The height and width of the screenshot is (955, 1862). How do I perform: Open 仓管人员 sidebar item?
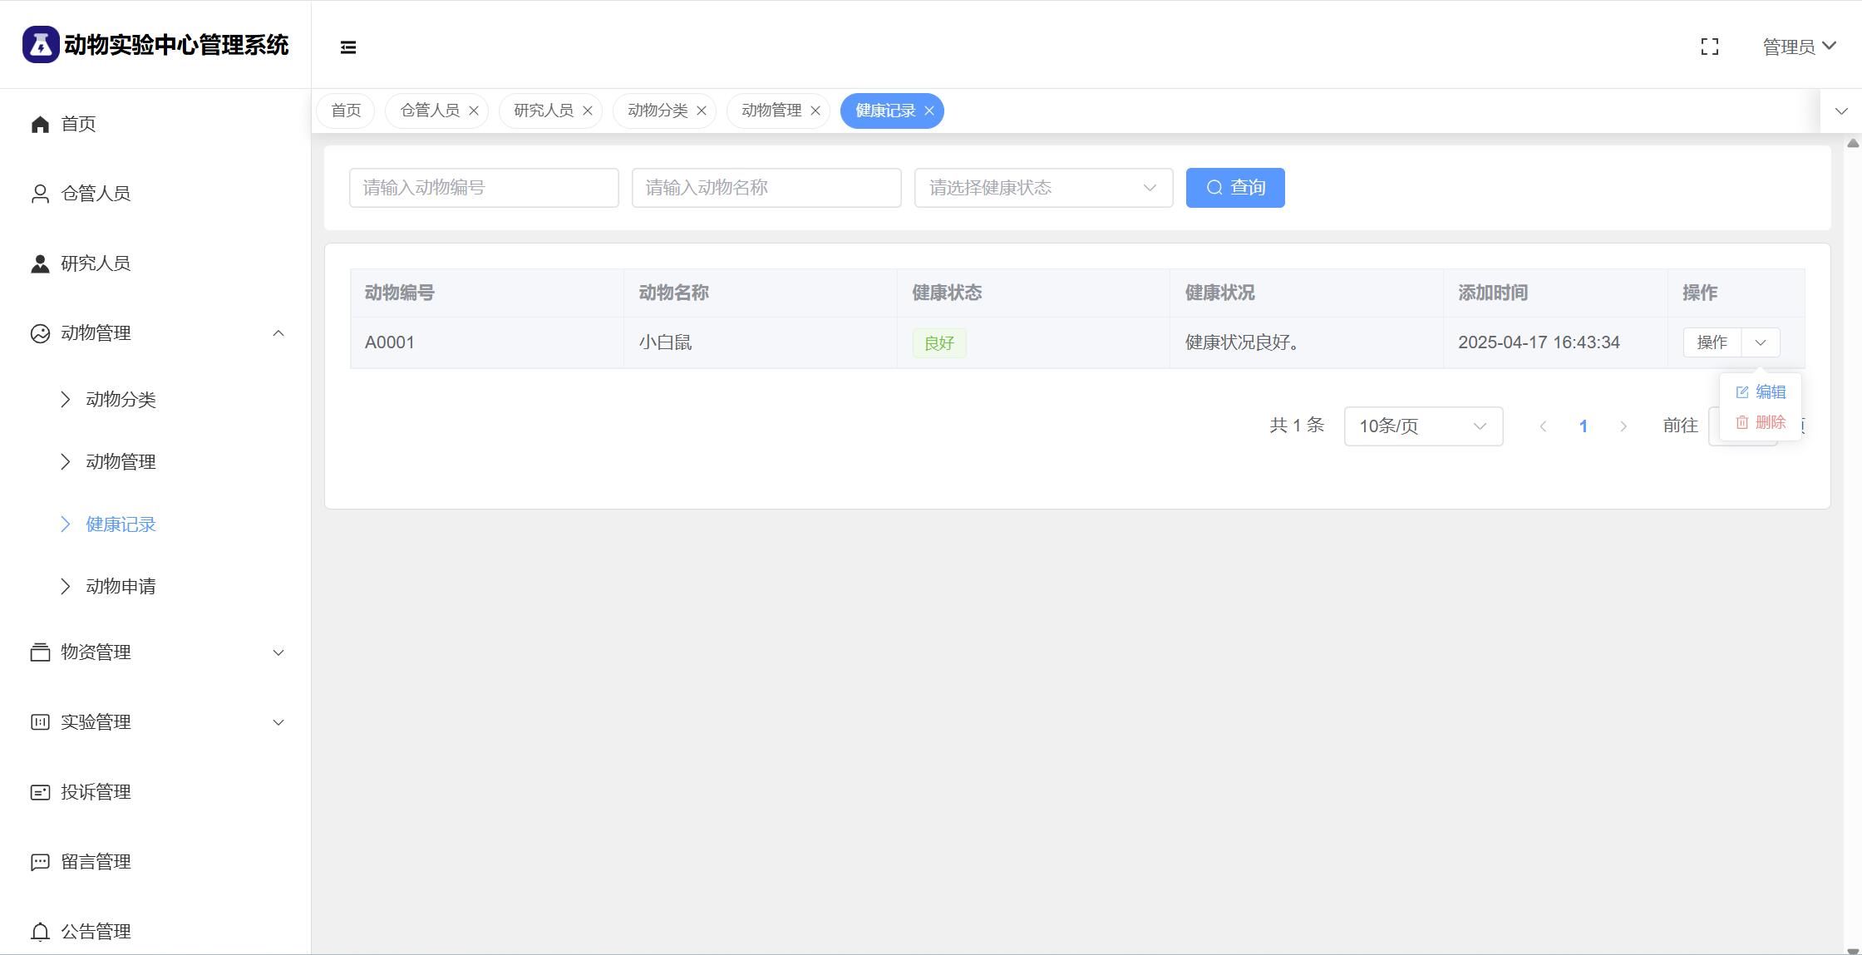96,194
